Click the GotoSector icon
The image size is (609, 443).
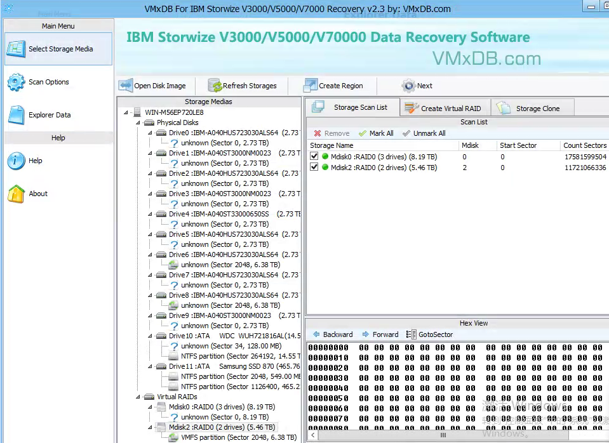[411, 334]
